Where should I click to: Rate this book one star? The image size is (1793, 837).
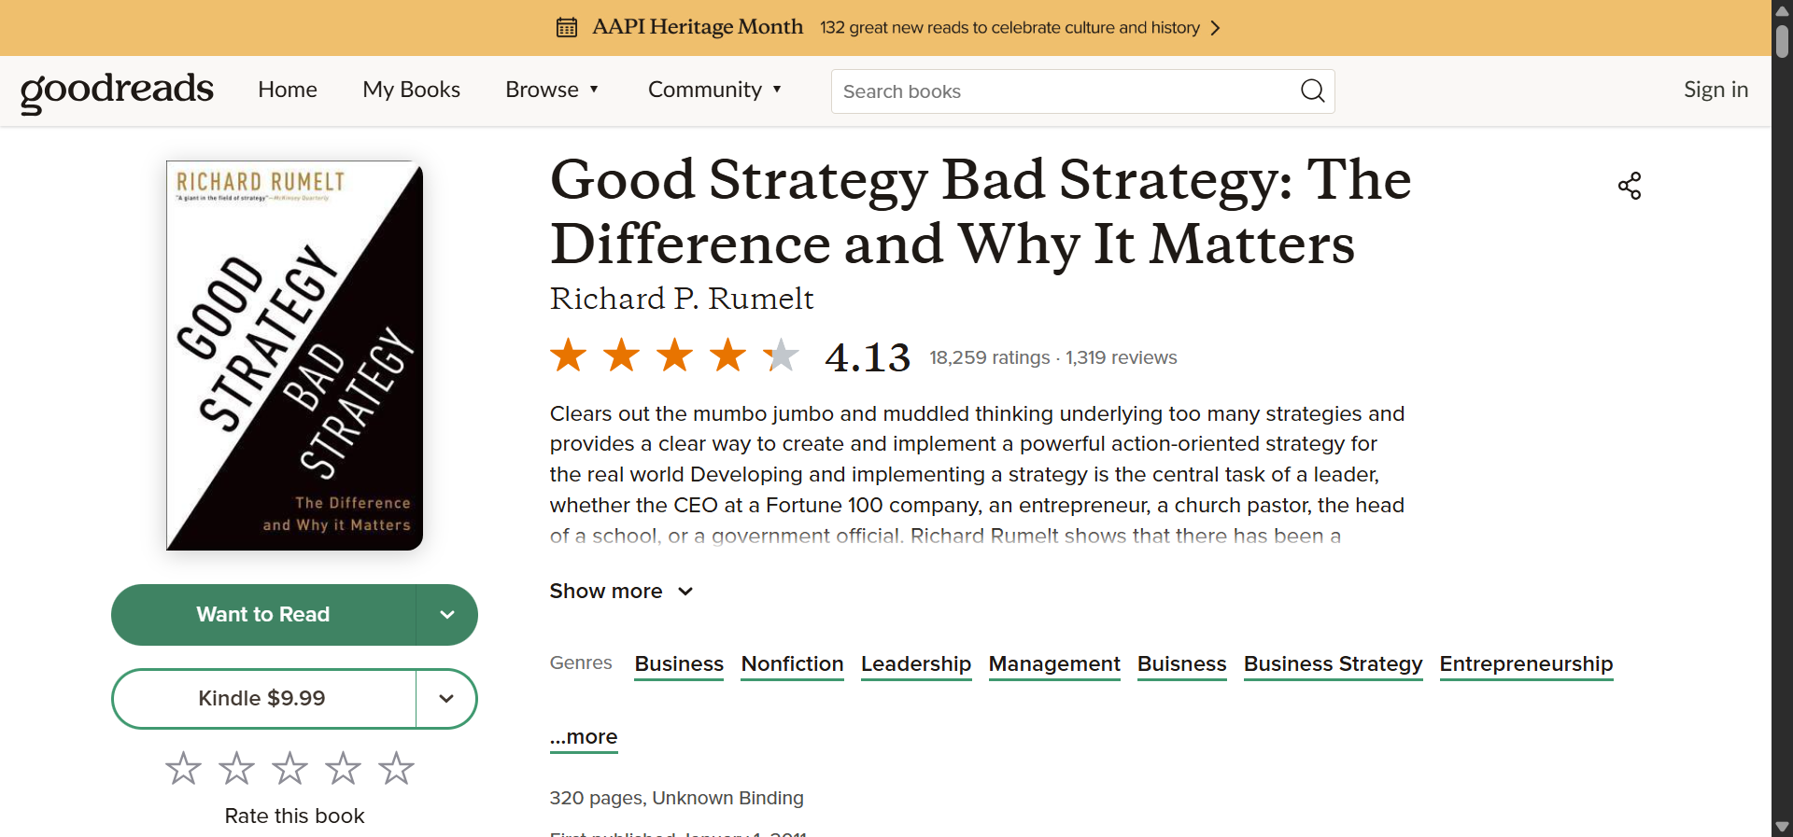point(183,768)
